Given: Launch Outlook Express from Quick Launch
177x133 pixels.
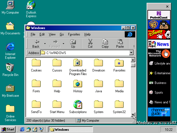Looking at the screenshot, I should (x=28, y=129).
